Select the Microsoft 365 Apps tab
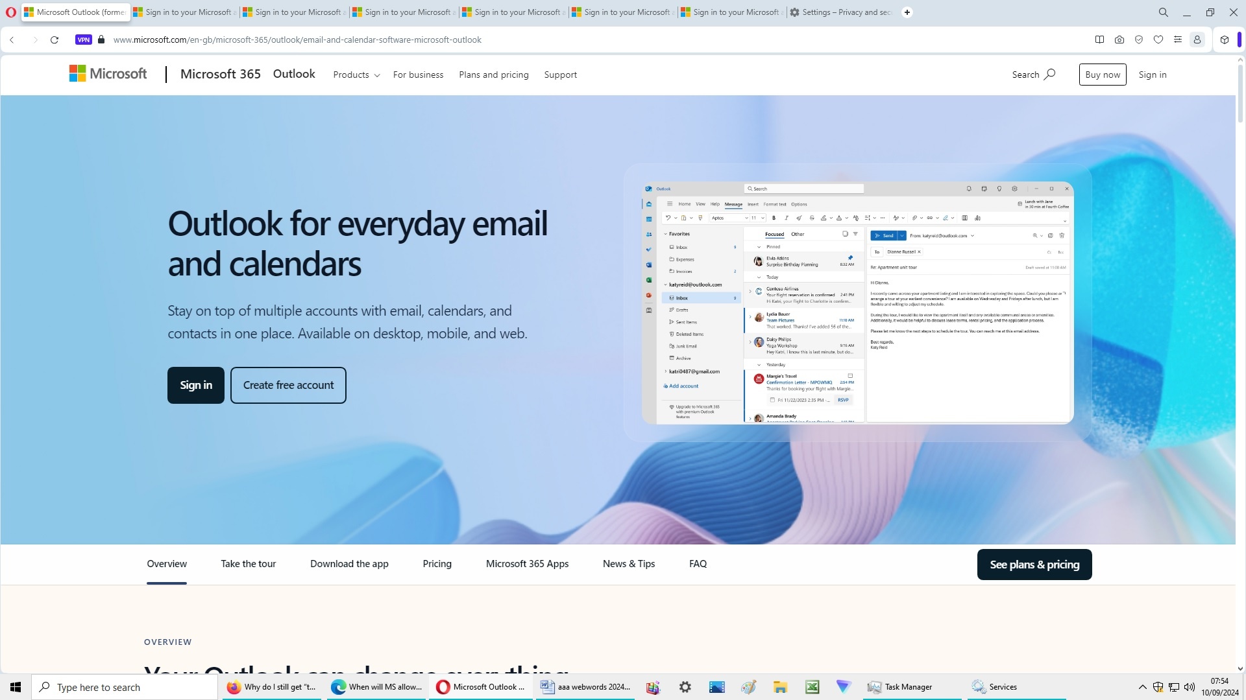This screenshot has width=1246, height=700. coord(528,564)
